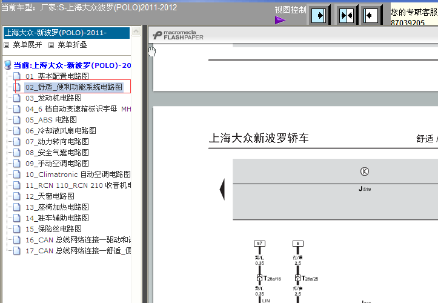Click the 菜单折叠 collapse-all icon

pyautogui.click(x=51, y=45)
